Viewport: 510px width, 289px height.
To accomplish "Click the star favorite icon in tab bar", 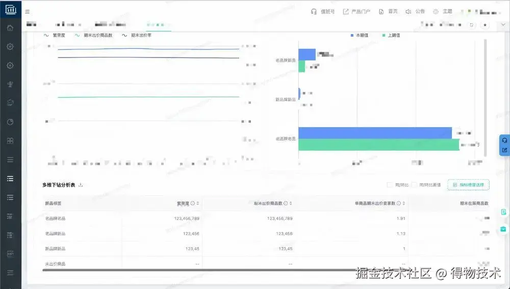I will tap(485, 24).
